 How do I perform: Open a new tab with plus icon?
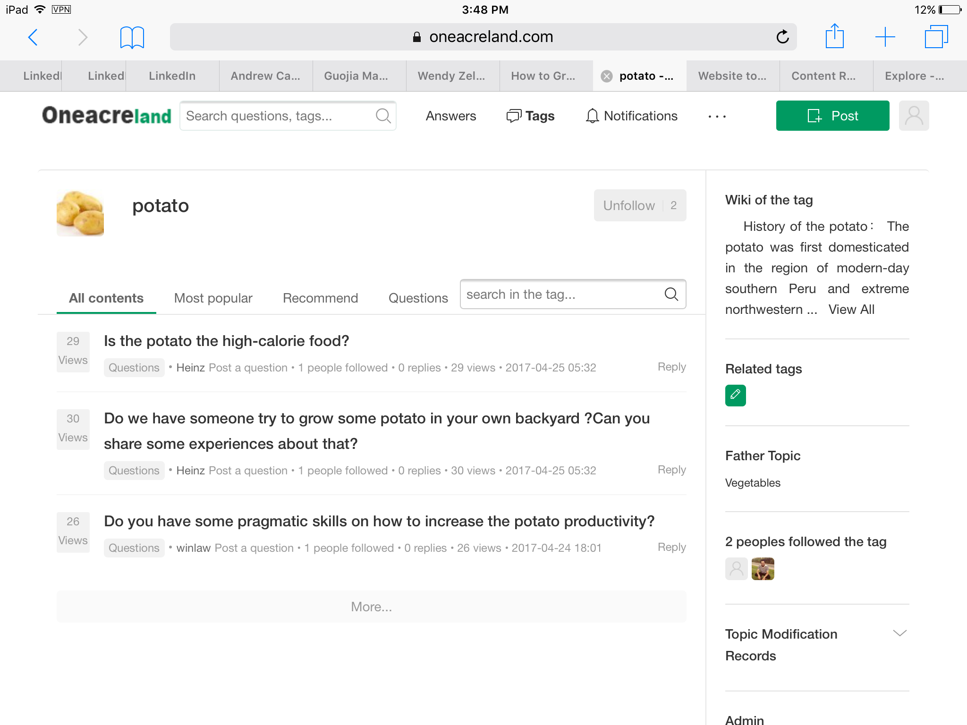pos(885,37)
